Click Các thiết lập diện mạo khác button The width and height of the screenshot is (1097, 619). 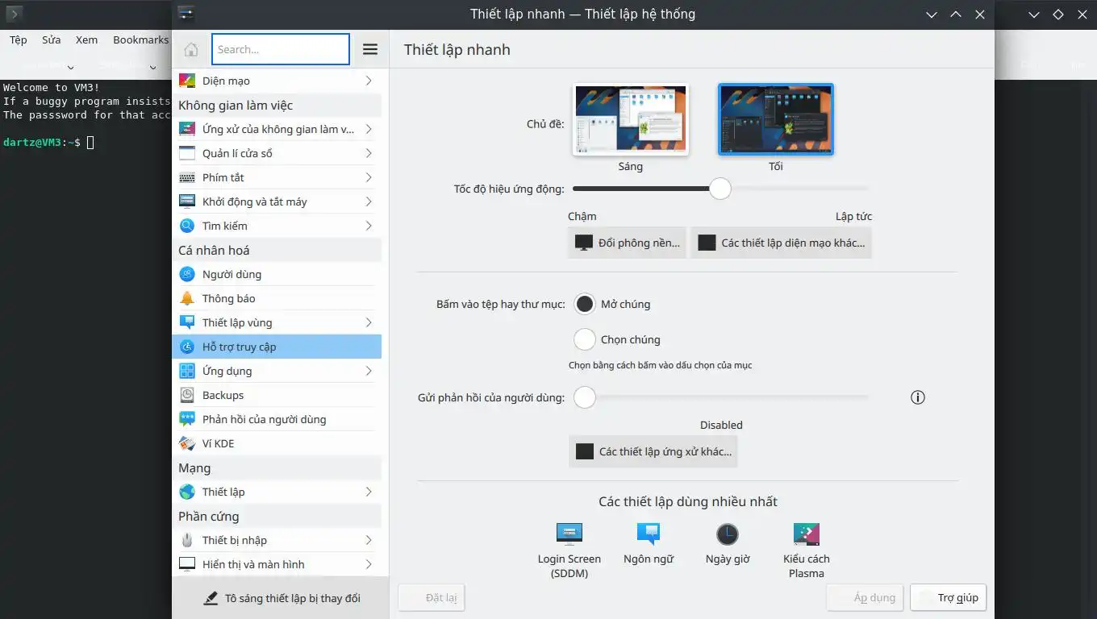click(x=782, y=243)
